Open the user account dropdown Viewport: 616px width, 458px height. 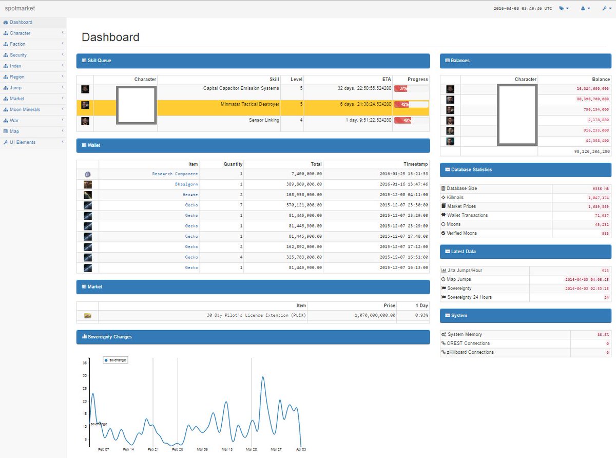585,8
